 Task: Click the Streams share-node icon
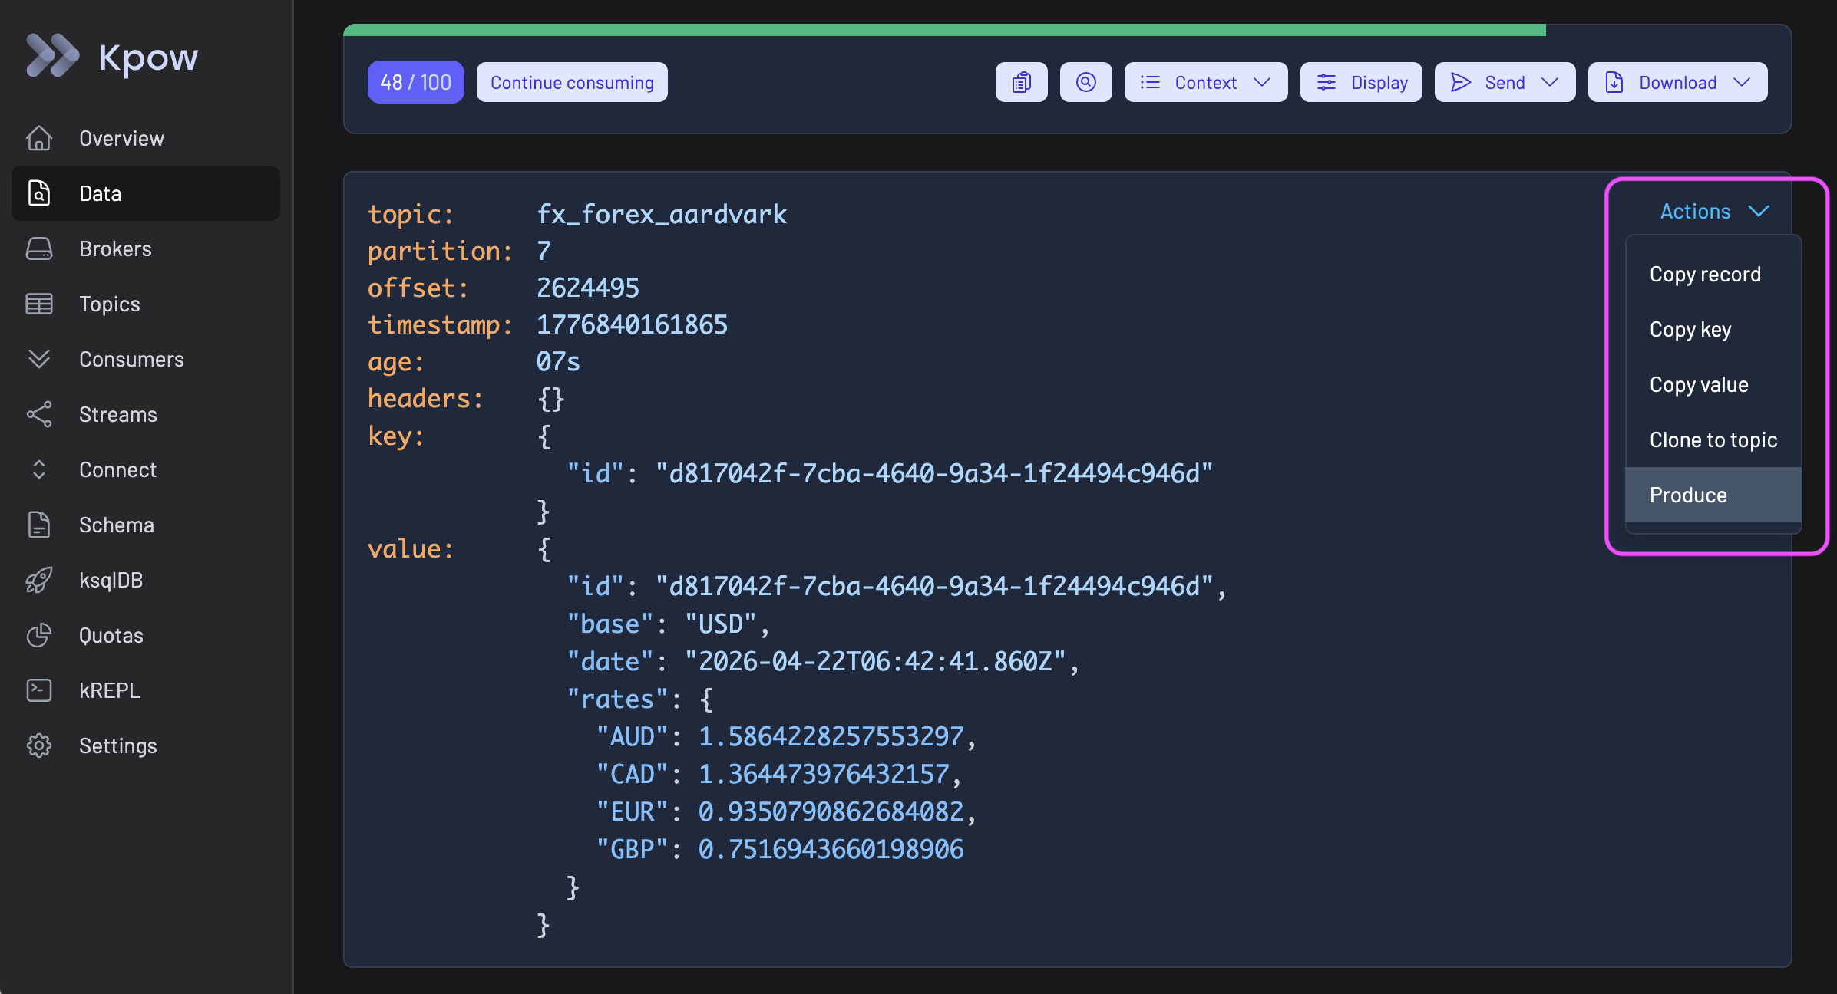(x=39, y=414)
